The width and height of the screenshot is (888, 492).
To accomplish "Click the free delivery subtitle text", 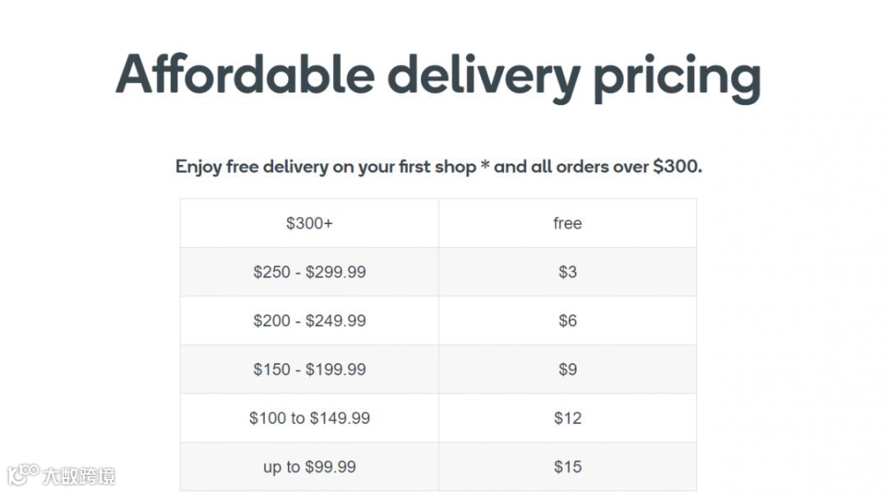I will tap(438, 167).
